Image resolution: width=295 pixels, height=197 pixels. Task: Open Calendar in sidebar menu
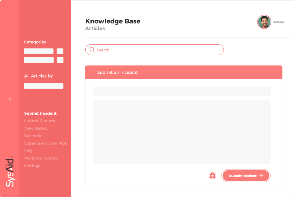click(33, 136)
